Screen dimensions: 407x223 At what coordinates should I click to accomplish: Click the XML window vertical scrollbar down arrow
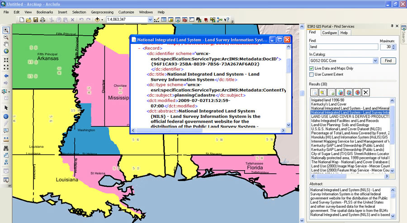click(289, 125)
